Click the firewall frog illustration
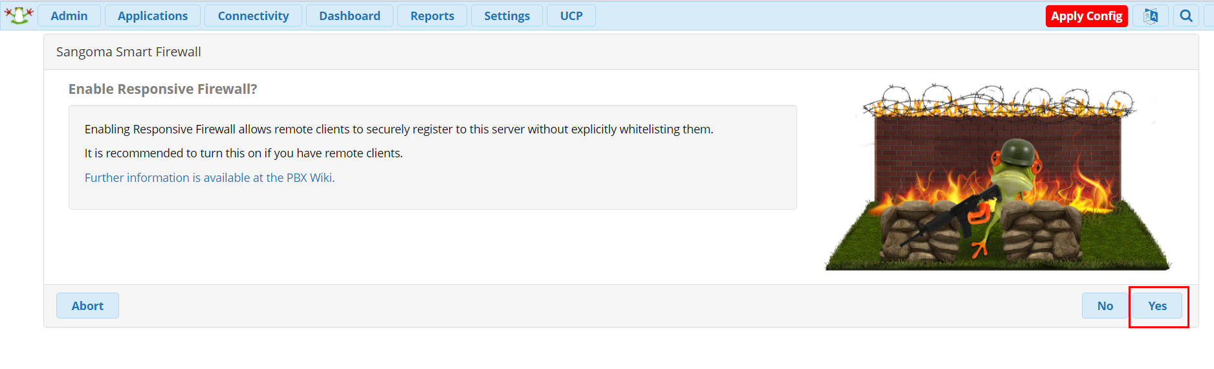This screenshot has width=1214, height=369. [x=997, y=177]
